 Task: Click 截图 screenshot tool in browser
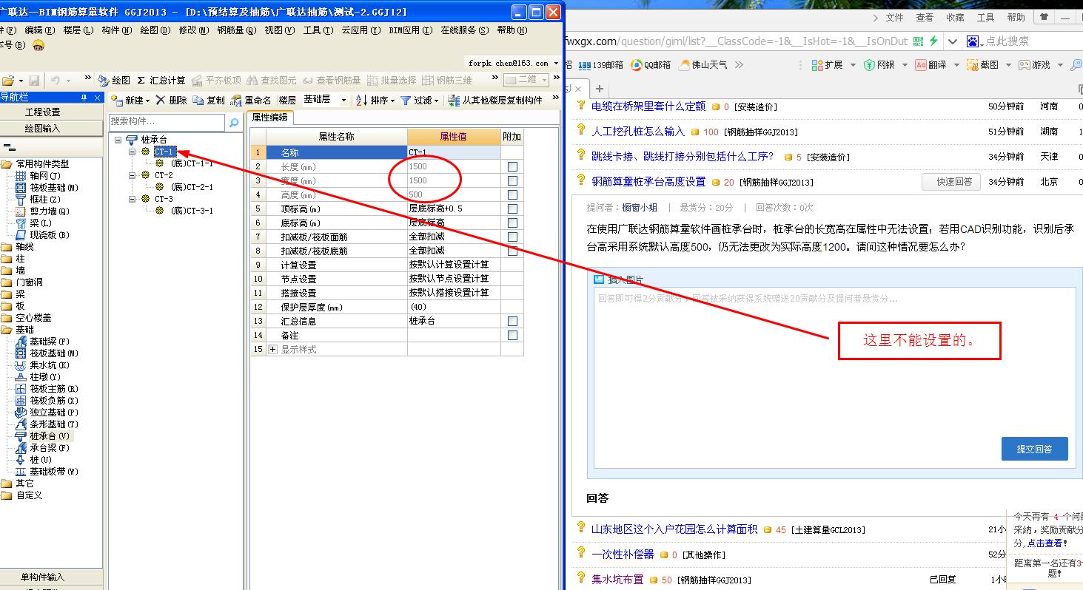(x=982, y=64)
